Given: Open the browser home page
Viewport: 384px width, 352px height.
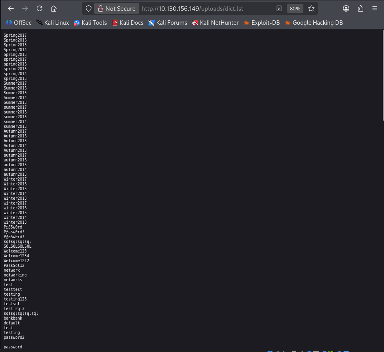Looking at the screenshot, I should click(x=53, y=8).
